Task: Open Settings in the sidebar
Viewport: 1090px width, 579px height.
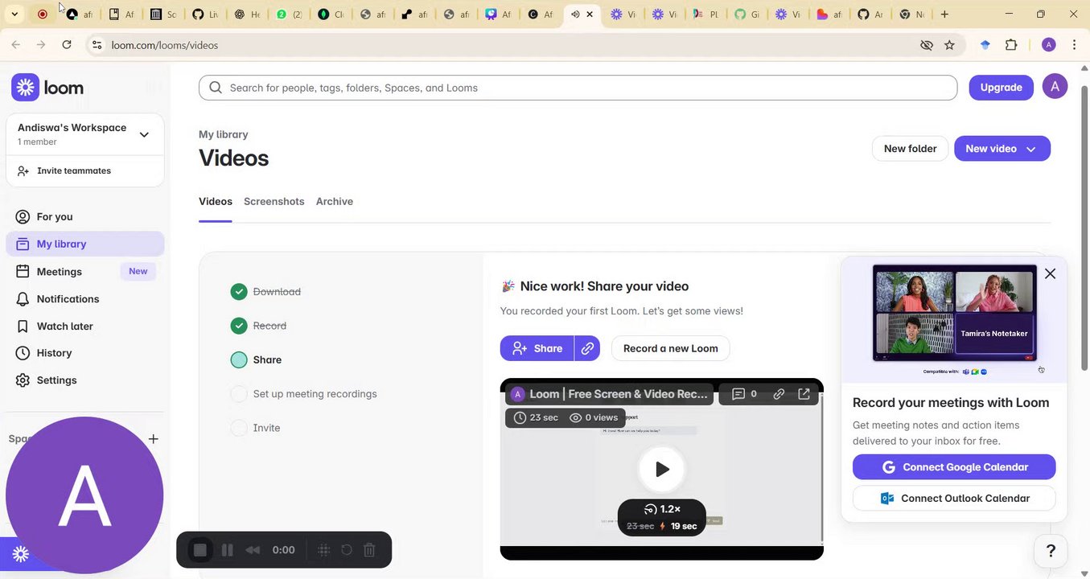Action: tap(85, 380)
